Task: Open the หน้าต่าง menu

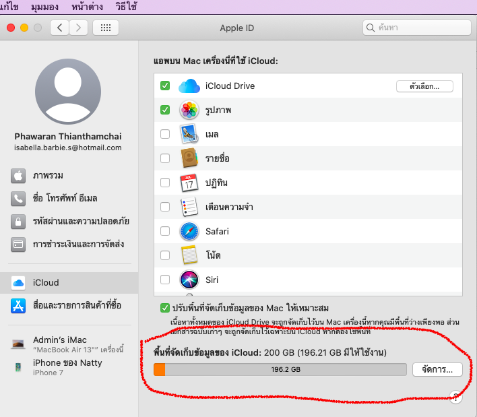Action: pos(87,6)
